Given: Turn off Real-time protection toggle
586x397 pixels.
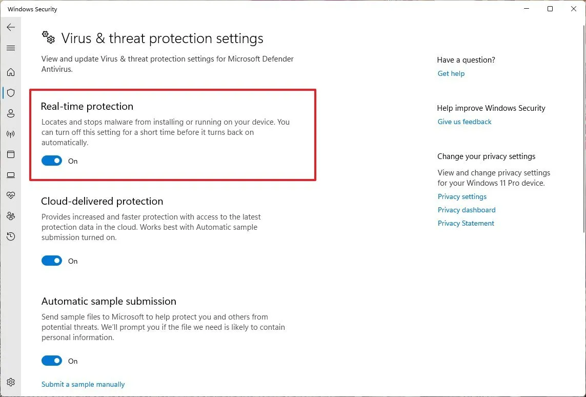Looking at the screenshot, I should coord(52,161).
